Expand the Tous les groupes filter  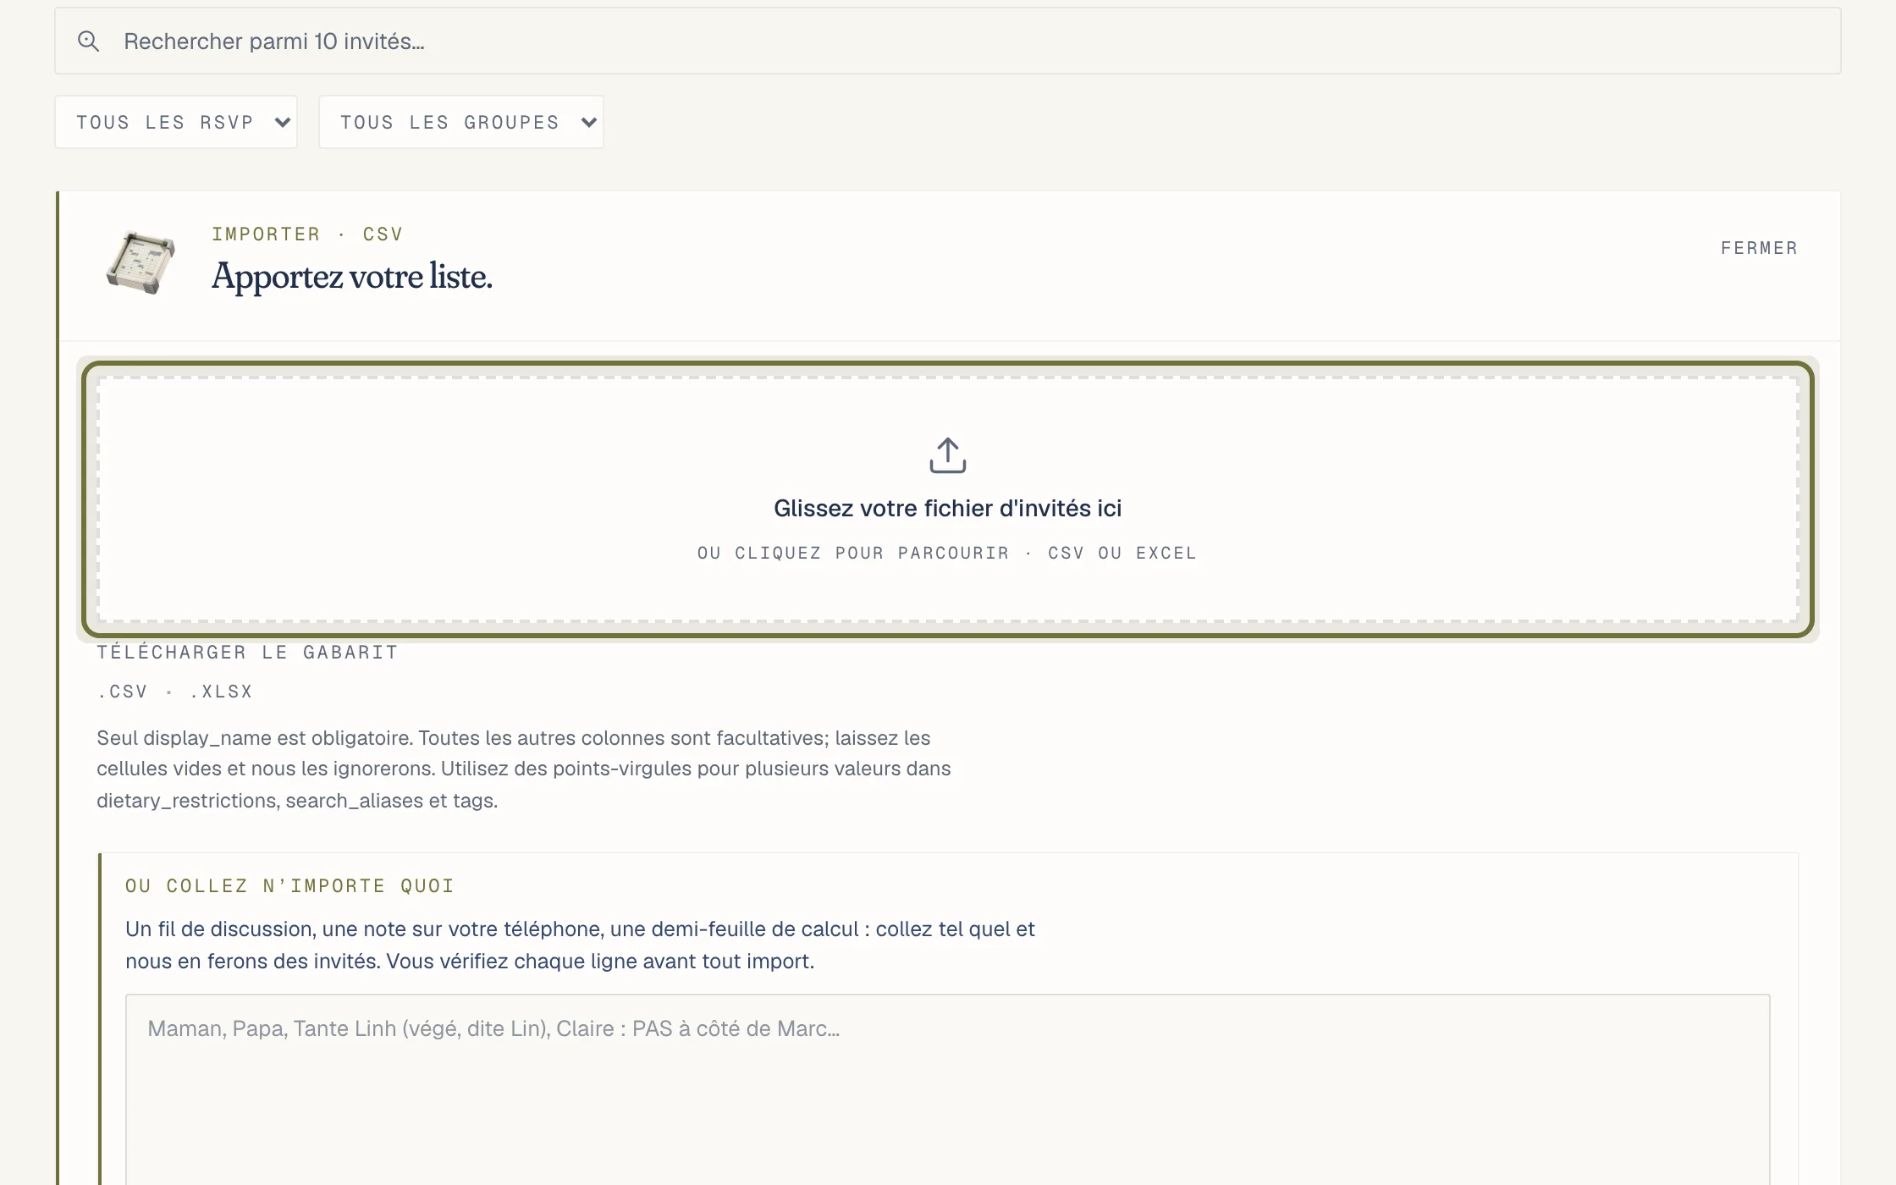coord(461,122)
